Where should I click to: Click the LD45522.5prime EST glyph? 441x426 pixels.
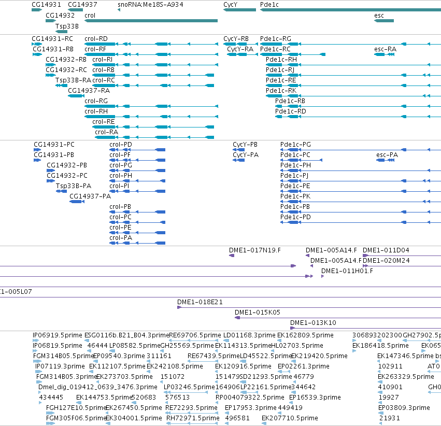(243, 361)
